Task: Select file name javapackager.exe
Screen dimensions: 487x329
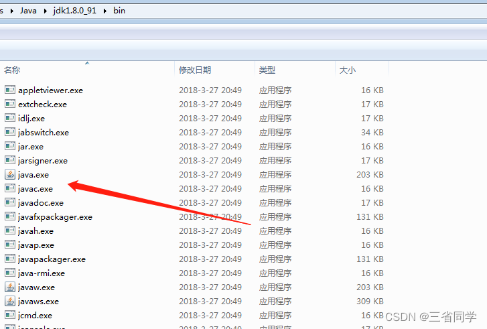Action: point(52,259)
